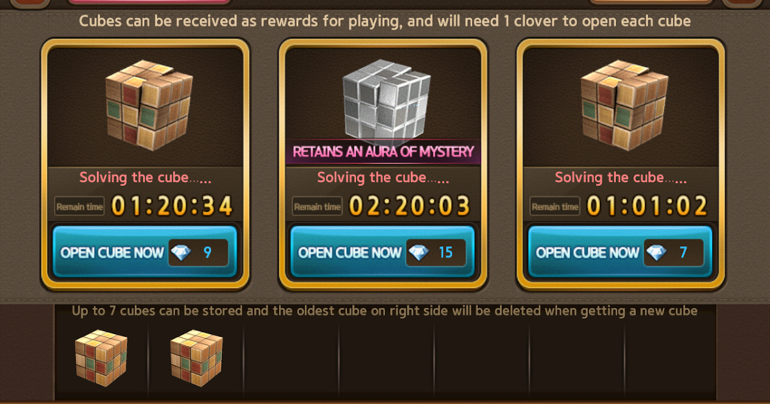Click the diamond icon showing cost 7
The width and height of the screenshot is (770, 404).
656,253
